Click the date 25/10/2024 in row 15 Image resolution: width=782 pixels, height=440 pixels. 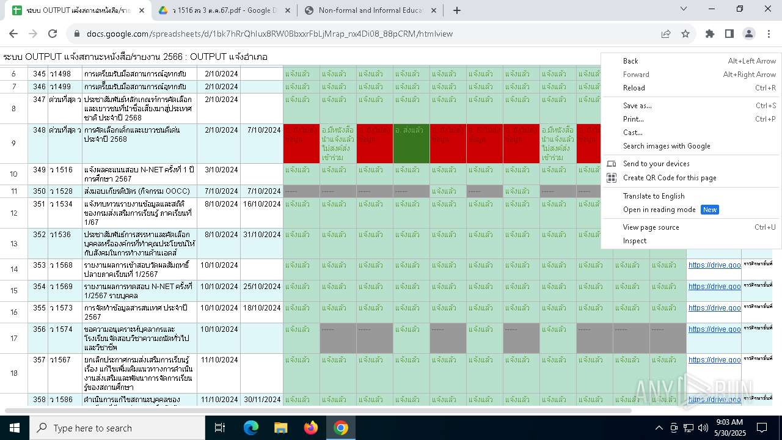click(x=261, y=291)
